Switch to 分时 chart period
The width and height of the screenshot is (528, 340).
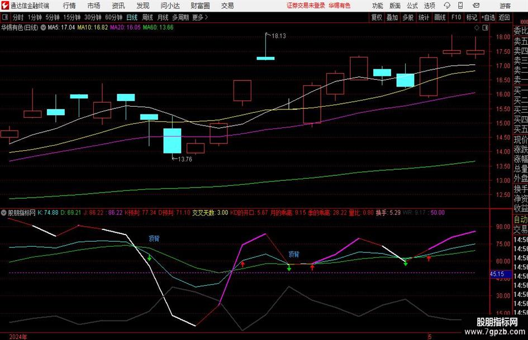point(18,17)
